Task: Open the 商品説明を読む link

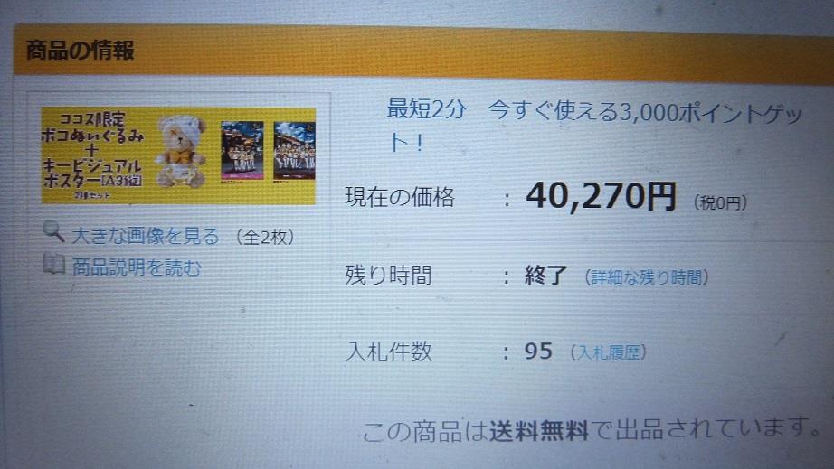Action: pos(137,267)
